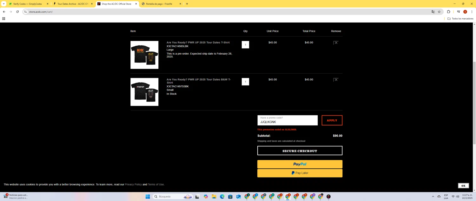Close the Shop the AC/DC Official Store tab

click(136, 4)
